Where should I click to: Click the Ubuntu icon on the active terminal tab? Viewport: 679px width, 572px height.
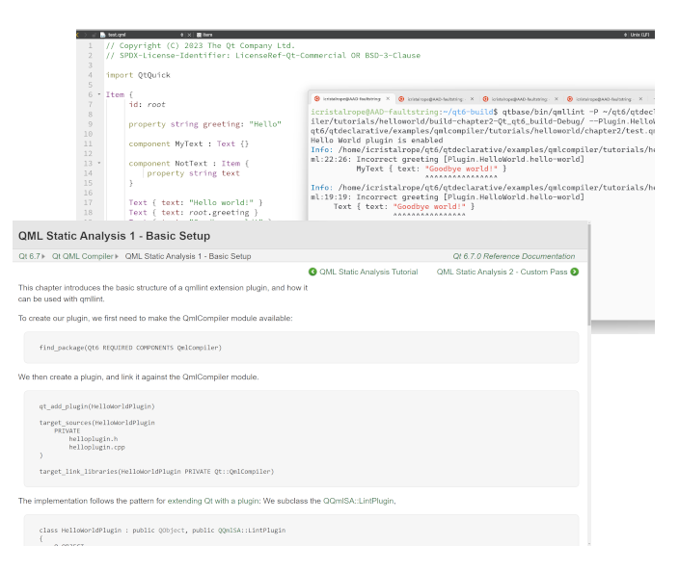[x=317, y=99]
